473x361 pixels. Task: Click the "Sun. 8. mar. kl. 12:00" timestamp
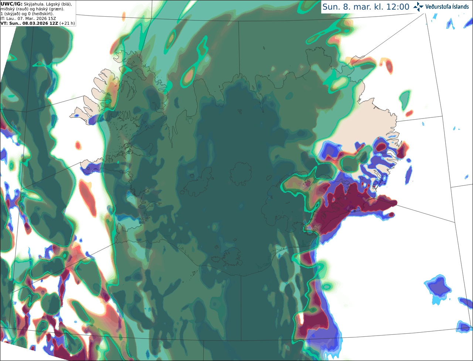tap(366, 7)
